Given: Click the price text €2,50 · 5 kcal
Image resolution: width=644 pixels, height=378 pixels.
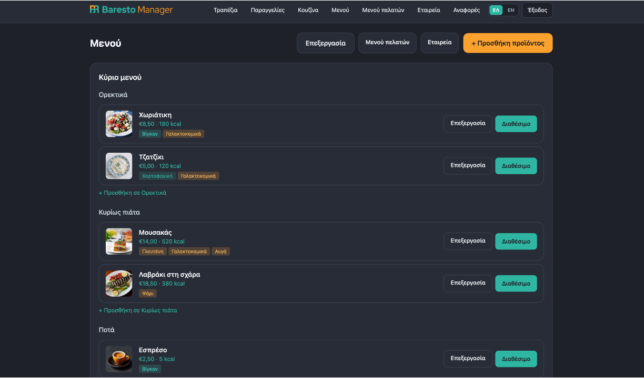Looking at the screenshot, I should click(157, 359).
